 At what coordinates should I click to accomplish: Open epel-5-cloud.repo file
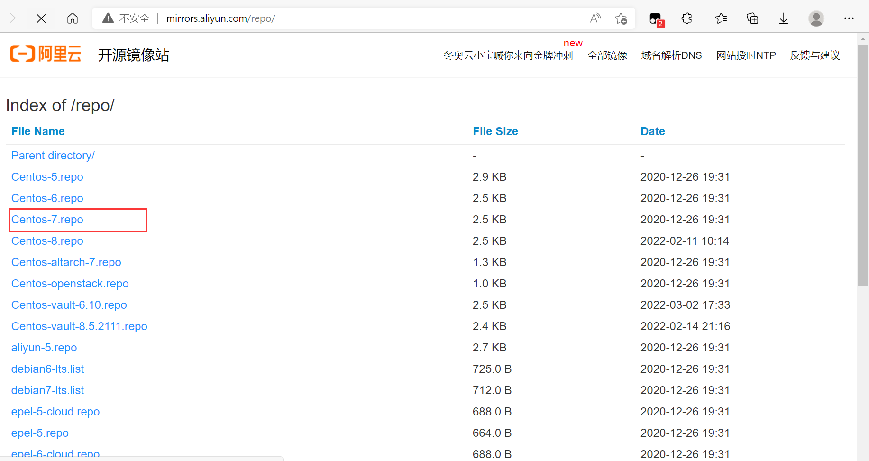point(55,412)
